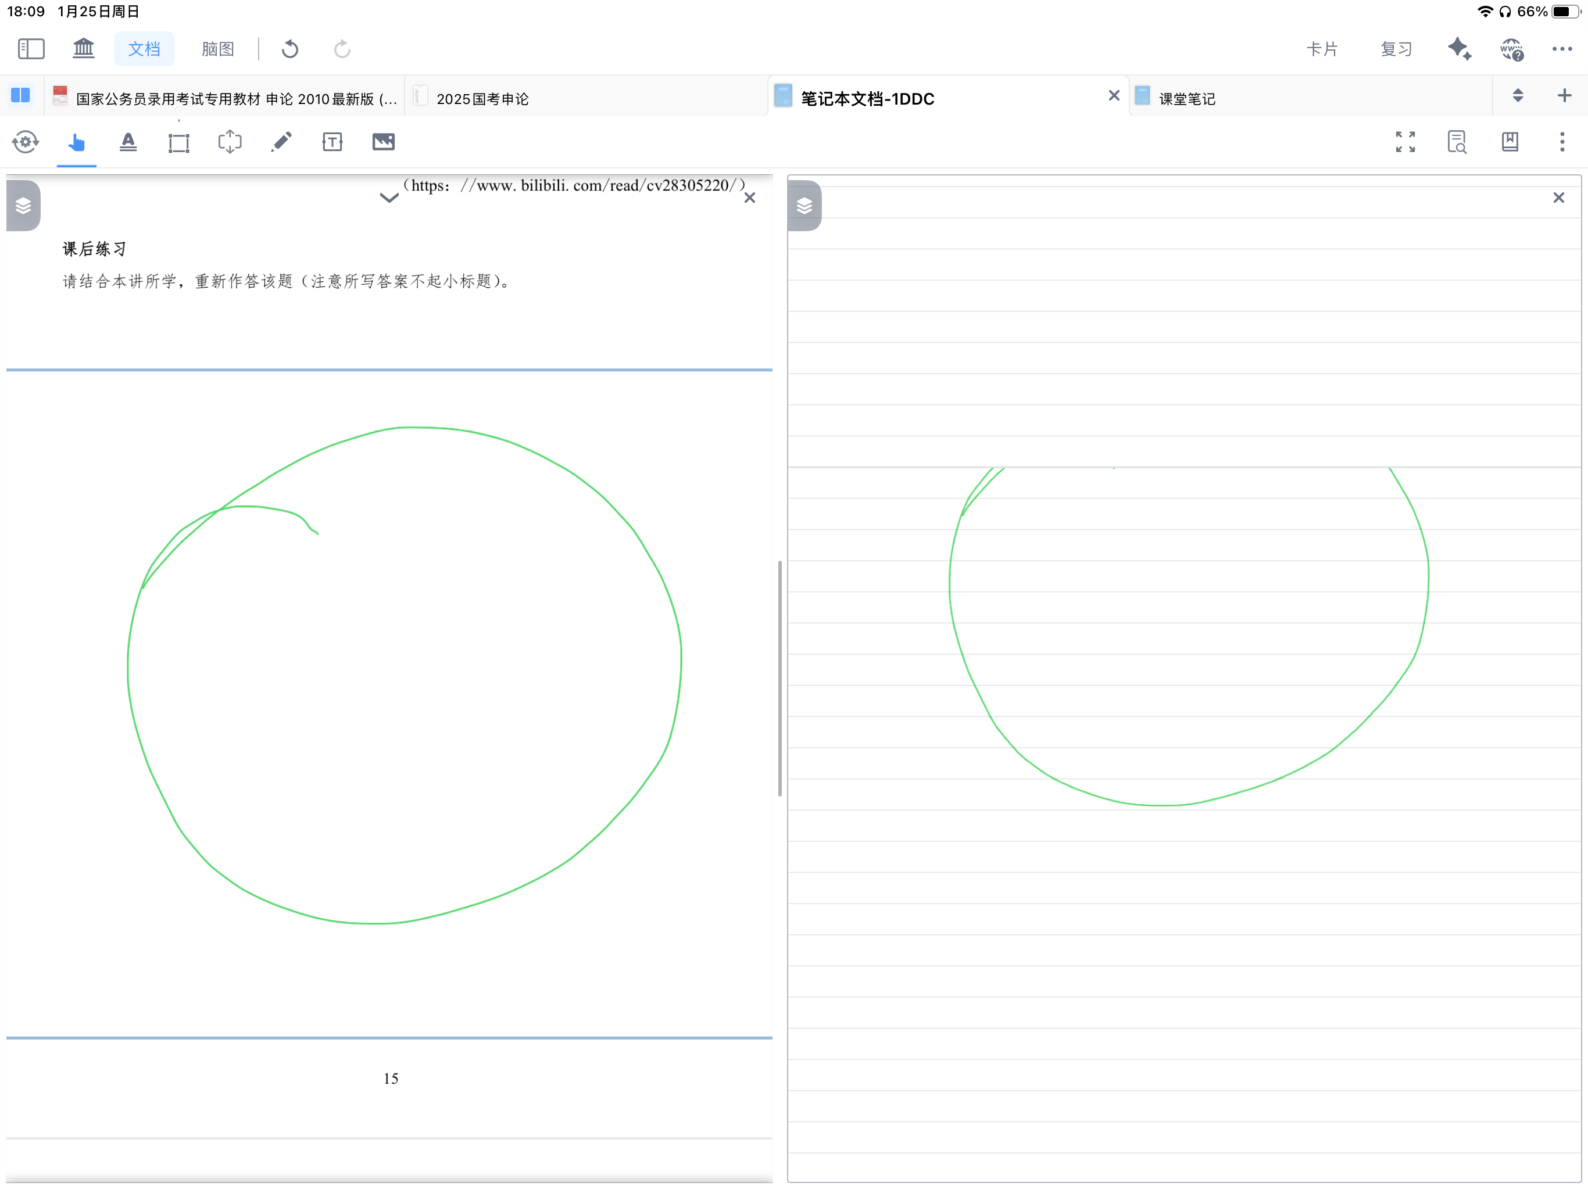Open the 卡片 cards view

(1322, 49)
